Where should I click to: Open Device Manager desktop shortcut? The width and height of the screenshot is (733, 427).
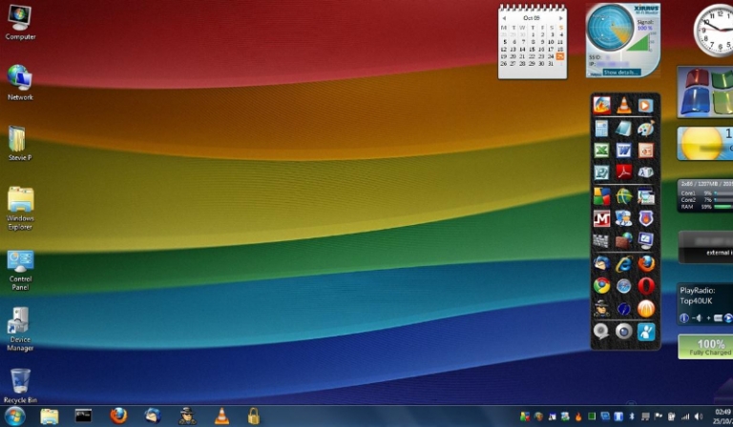pyautogui.click(x=20, y=324)
